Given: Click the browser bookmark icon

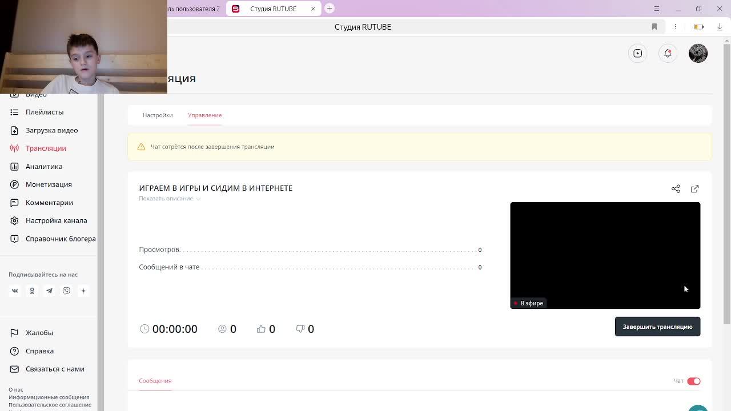Looking at the screenshot, I should 654,27.
